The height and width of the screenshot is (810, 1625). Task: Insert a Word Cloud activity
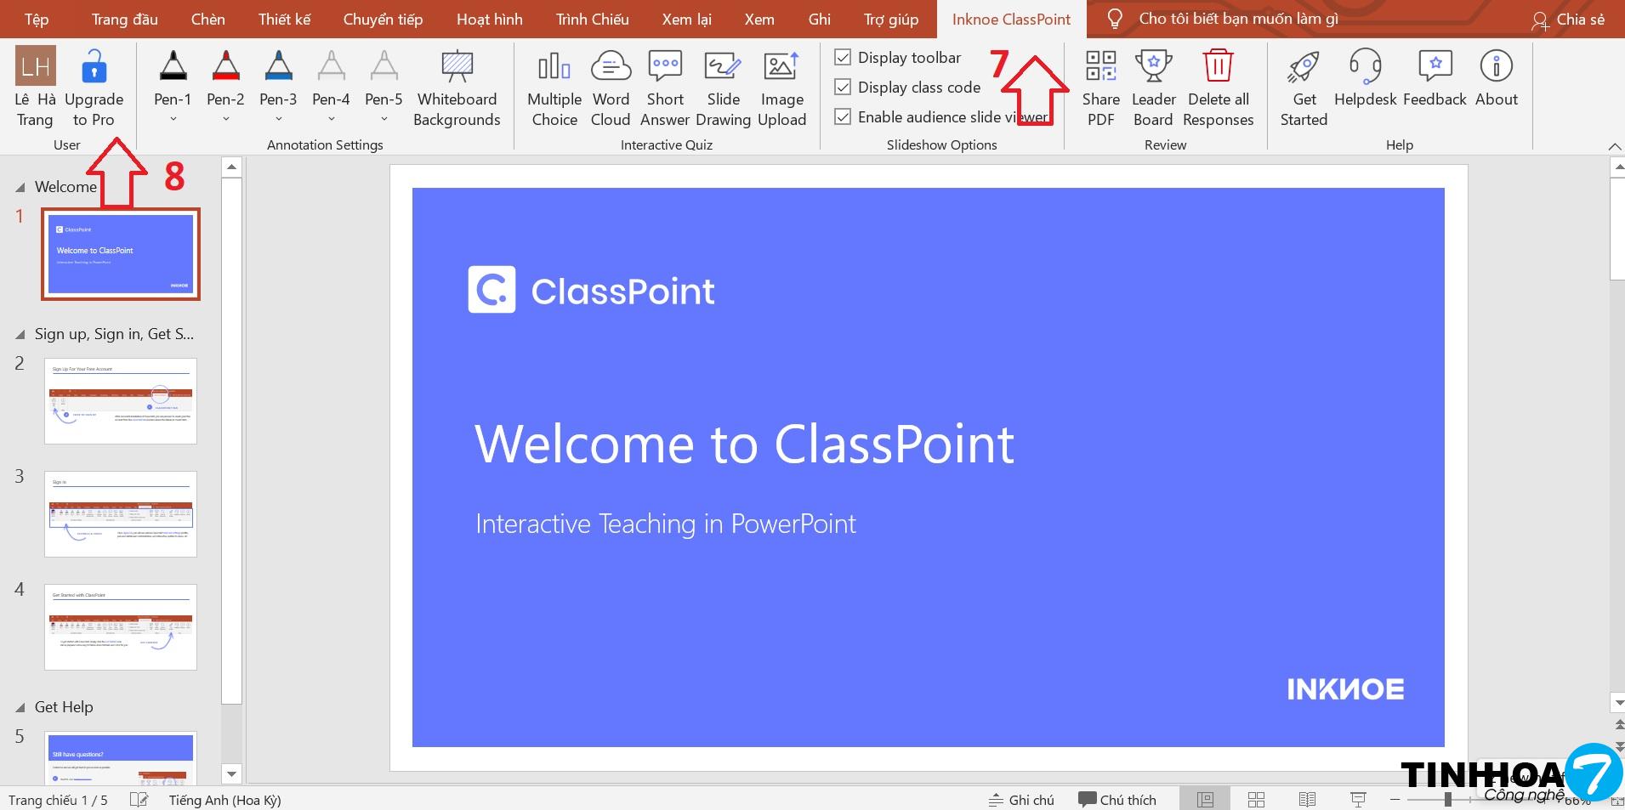[611, 88]
